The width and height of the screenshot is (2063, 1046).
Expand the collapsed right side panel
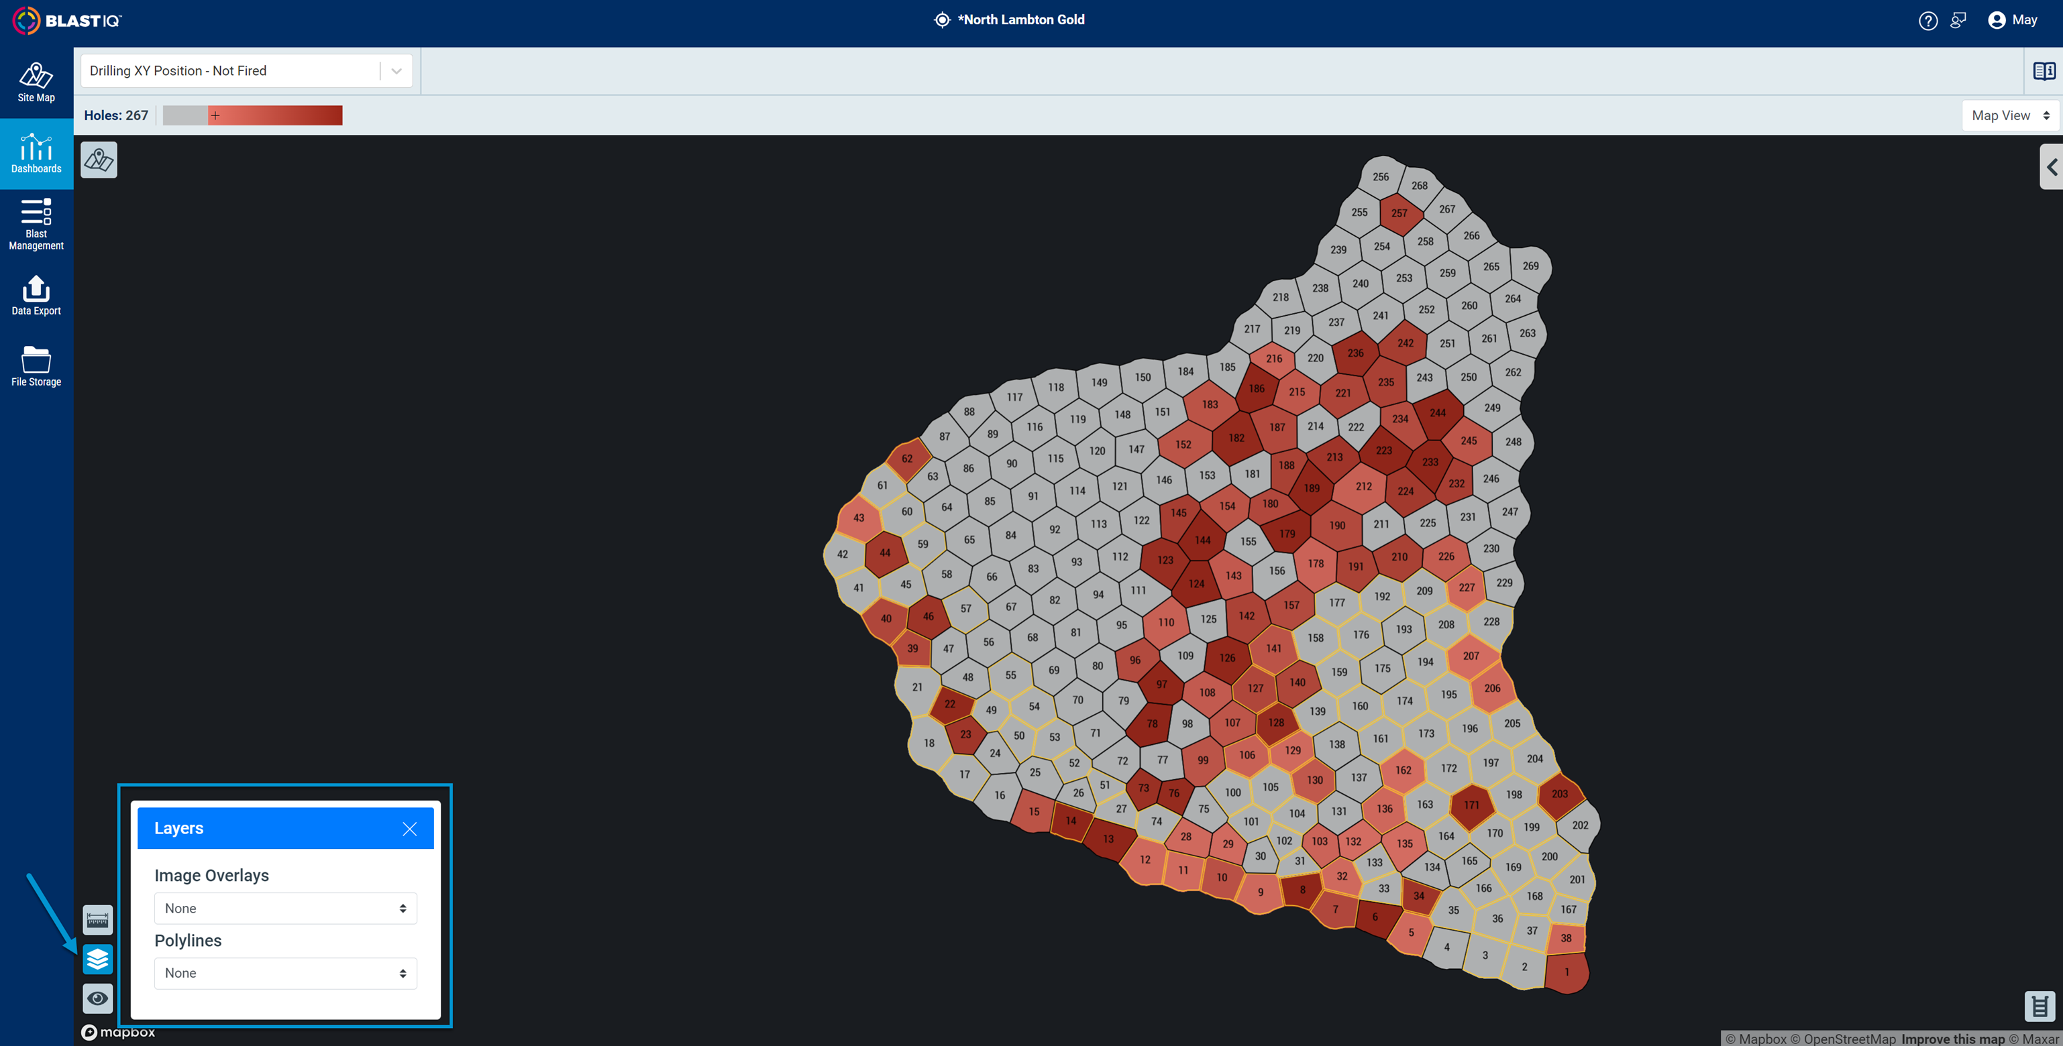click(2051, 167)
